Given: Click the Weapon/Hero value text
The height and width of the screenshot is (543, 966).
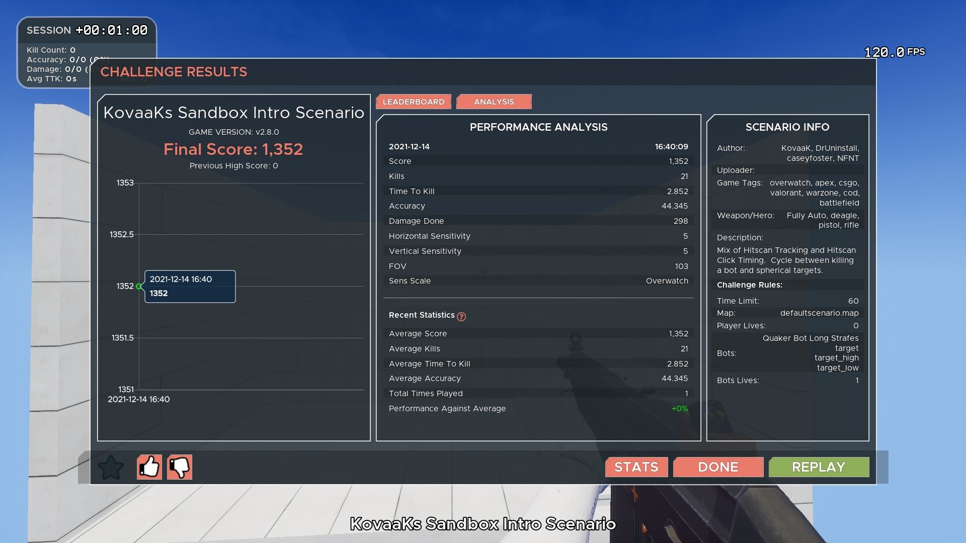Looking at the screenshot, I should click(x=823, y=220).
